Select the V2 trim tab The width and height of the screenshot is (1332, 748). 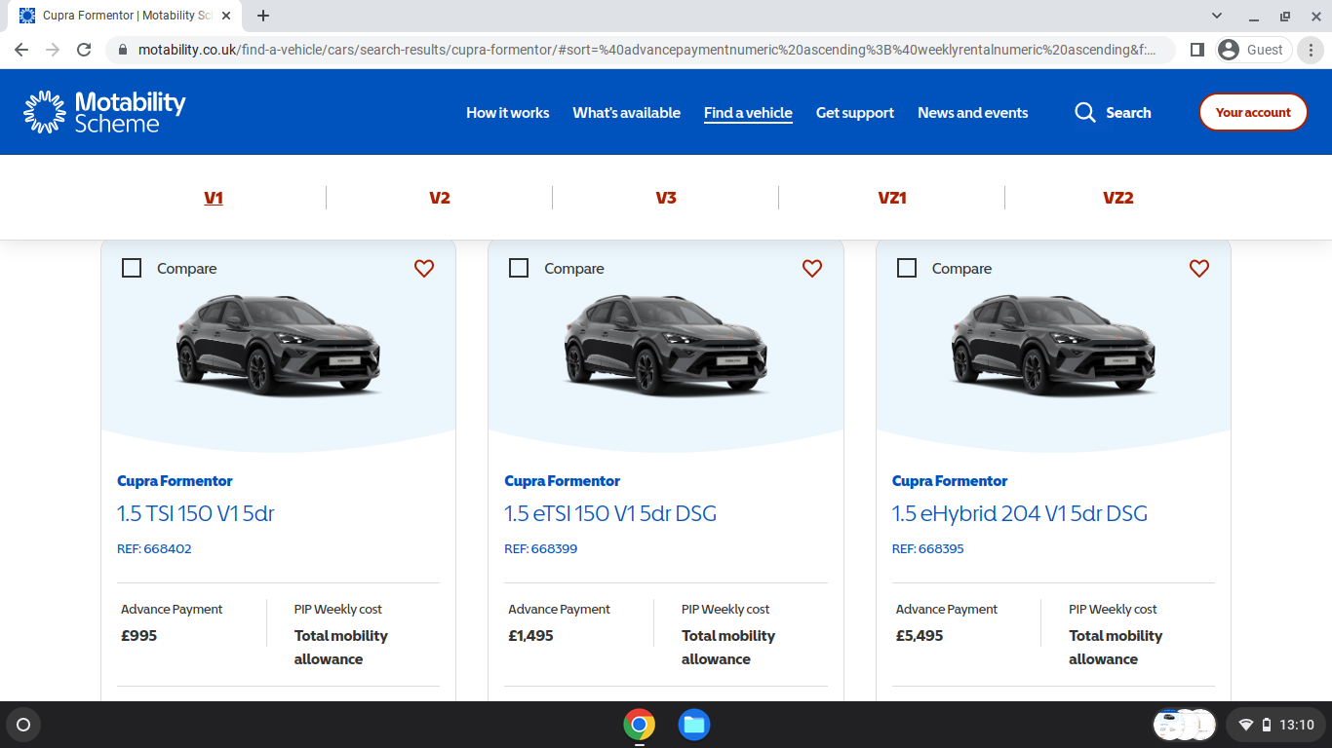[440, 198]
